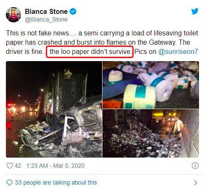Open Bianca Stone's profile avatar
The image size is (210, 193).
tap(13, 15)
